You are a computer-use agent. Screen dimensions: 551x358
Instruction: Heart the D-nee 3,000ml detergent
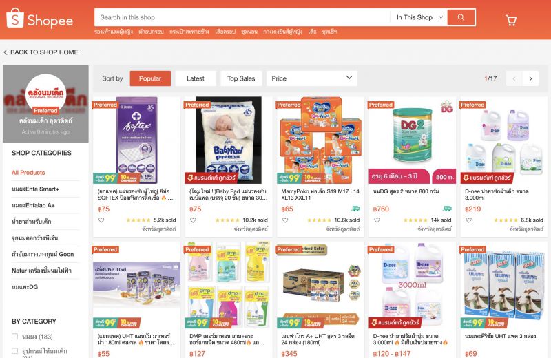(469, 220)
